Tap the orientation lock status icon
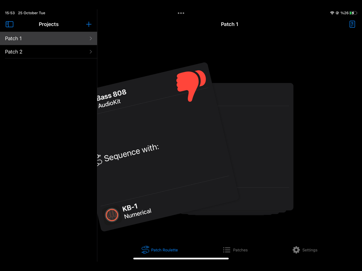 [337, 13]
